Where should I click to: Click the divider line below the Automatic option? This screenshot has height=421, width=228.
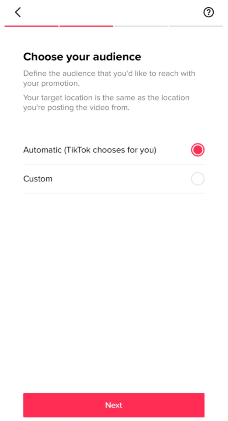(x=114, y=164)
